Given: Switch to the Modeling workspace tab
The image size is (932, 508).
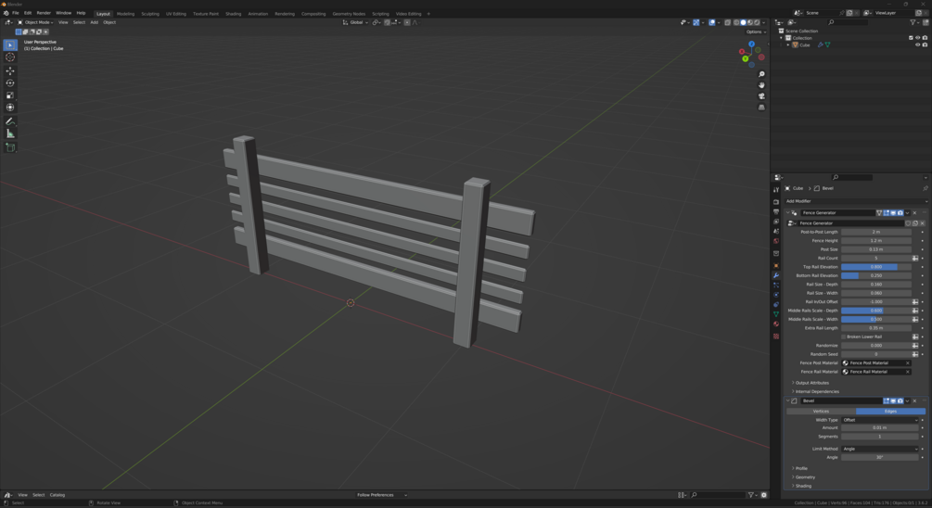Looking at the screenshot, I should 125,14.
